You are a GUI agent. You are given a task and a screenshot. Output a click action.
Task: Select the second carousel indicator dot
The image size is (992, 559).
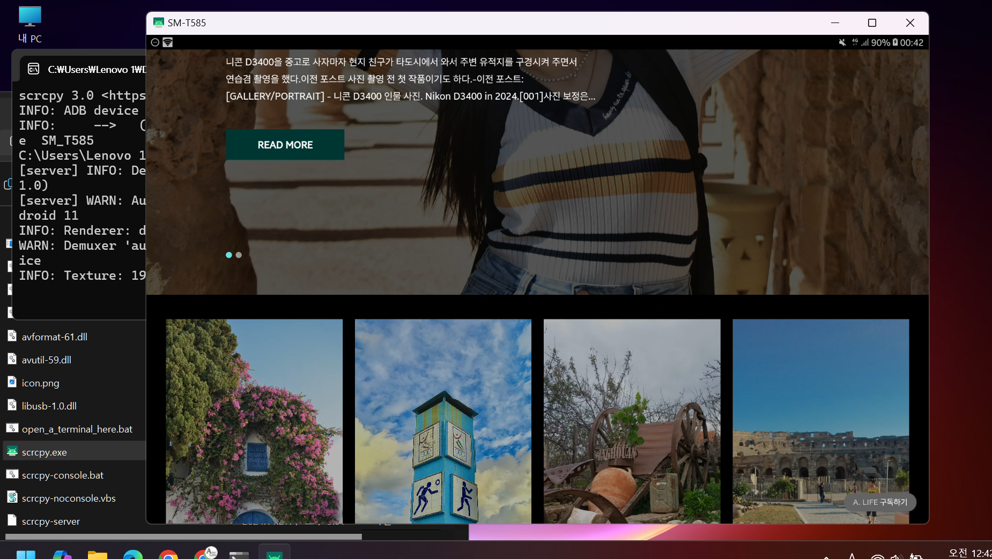239,255
